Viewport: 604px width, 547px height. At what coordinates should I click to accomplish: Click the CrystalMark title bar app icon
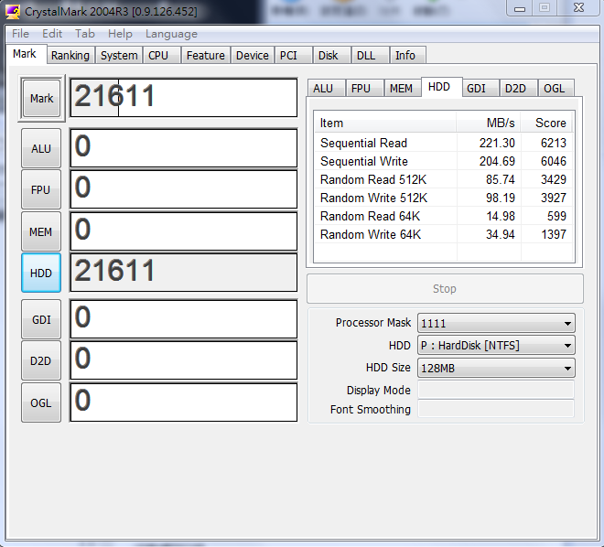click(x=12, y=12)
